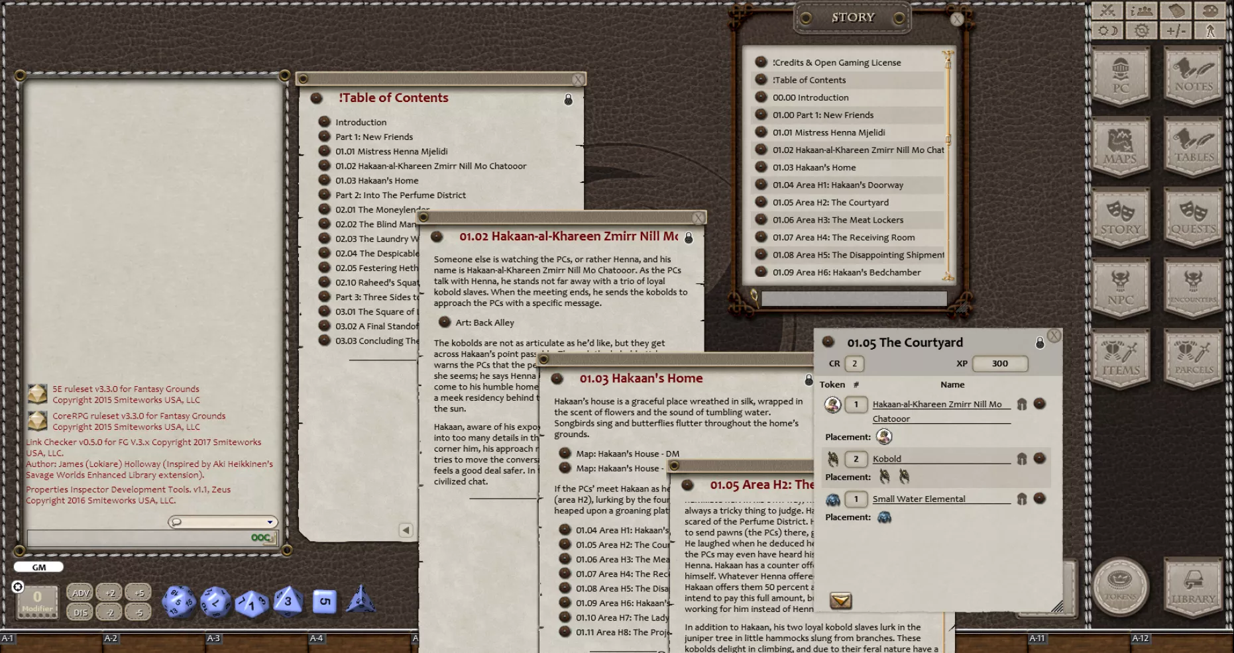Image resolution: width=1234 pixels, height=653 pixels.
Task: Open the LIBRARY sidebar button
Action: [x=1194, y=587]
